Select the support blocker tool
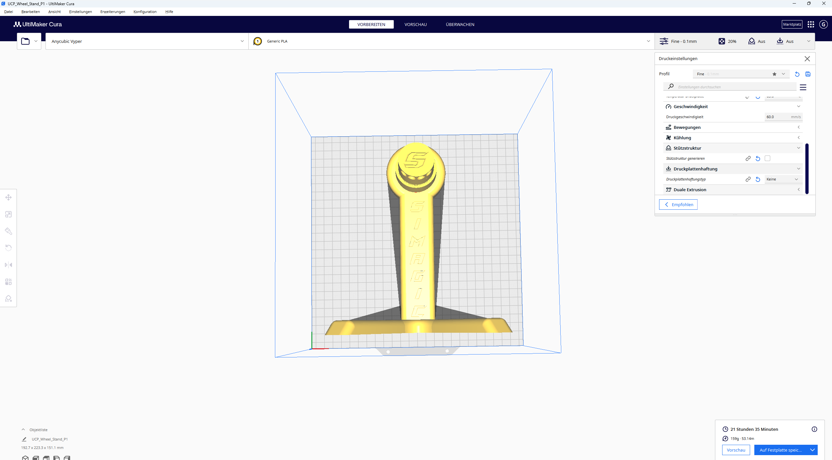Viewport: 832px width, 460px height. click(x=8, y=299)
